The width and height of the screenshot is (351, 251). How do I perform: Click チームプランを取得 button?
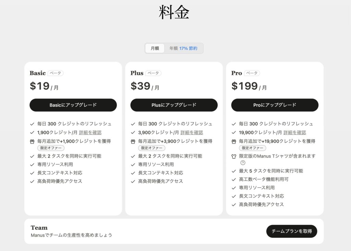(x=292, y=231)
